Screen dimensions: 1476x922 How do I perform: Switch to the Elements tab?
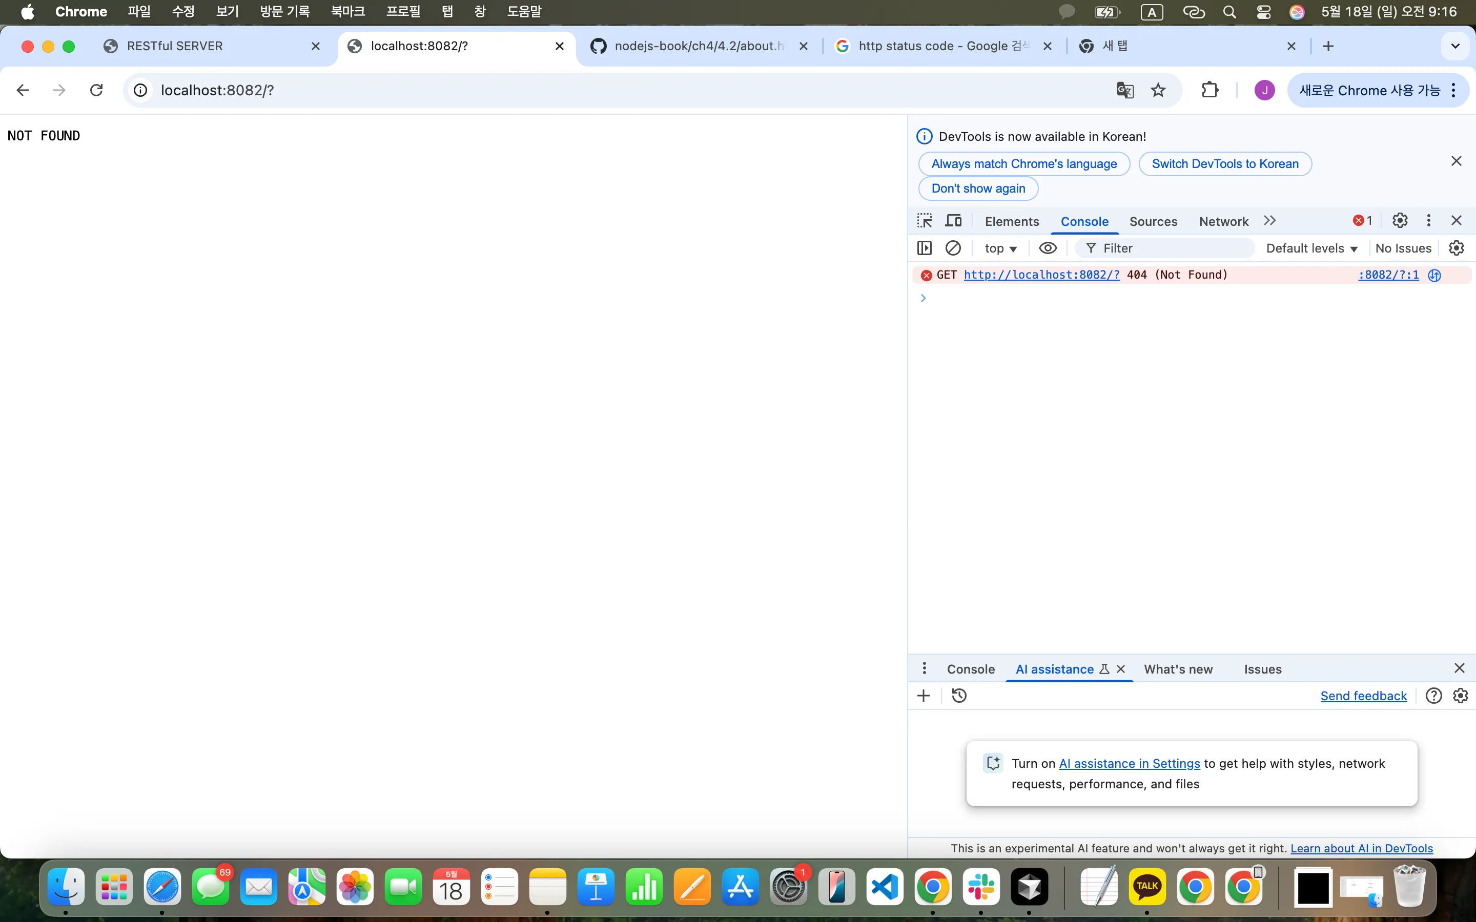pos(1012,221)
